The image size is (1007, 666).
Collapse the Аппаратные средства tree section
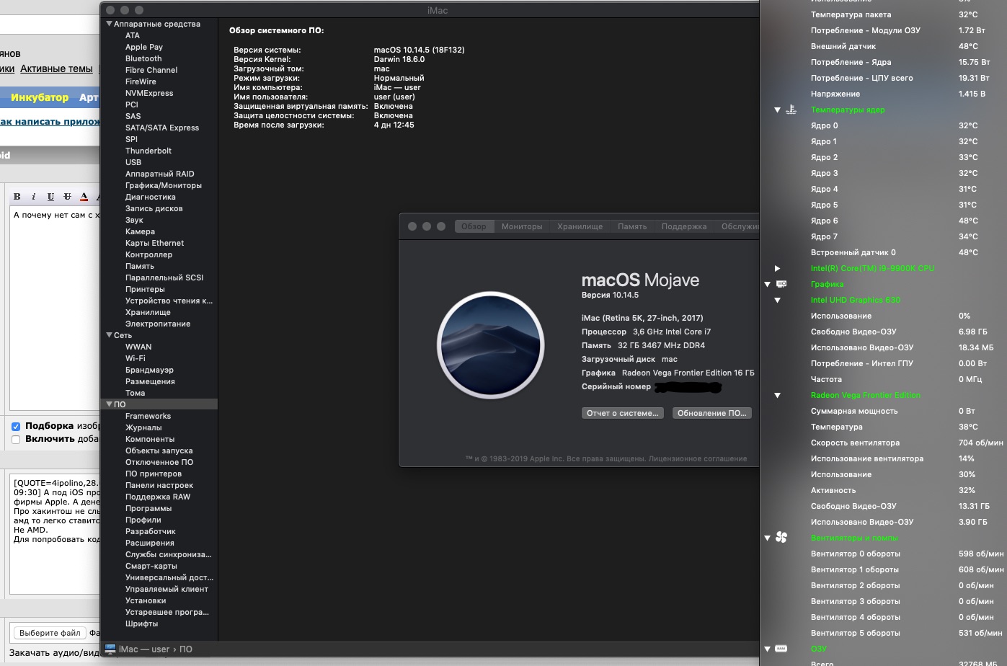pos(109,24)
